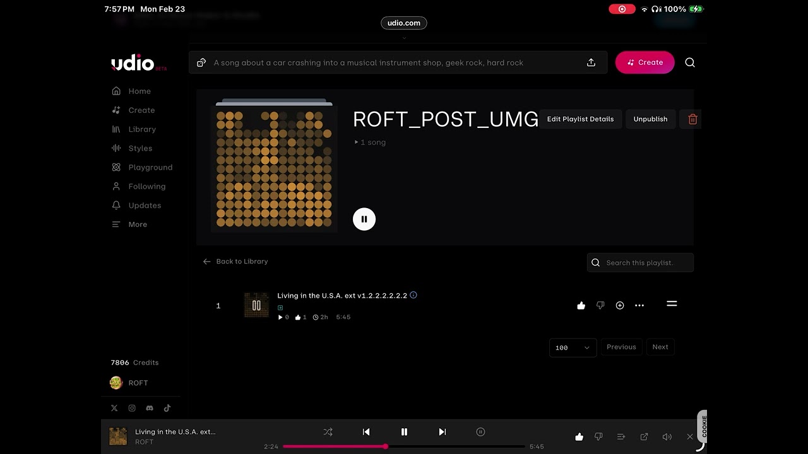Image resolution: width=808 pixels, height=454 pixels.
Task: Click the upload icon in prompt bar
Action: pos(591,62)
